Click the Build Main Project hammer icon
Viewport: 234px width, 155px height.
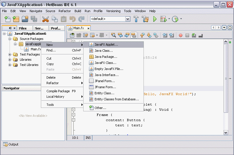tap(136, 19)
